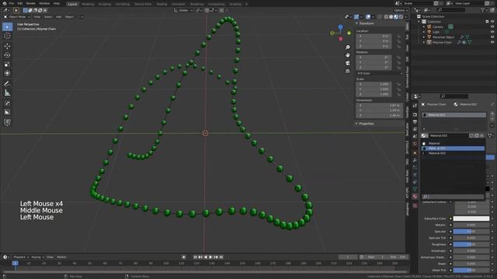Image resolution: width=497 pixels, height=279 pixels.
Task: Enable solid viewport shading
Action: [x=391, y=17]
